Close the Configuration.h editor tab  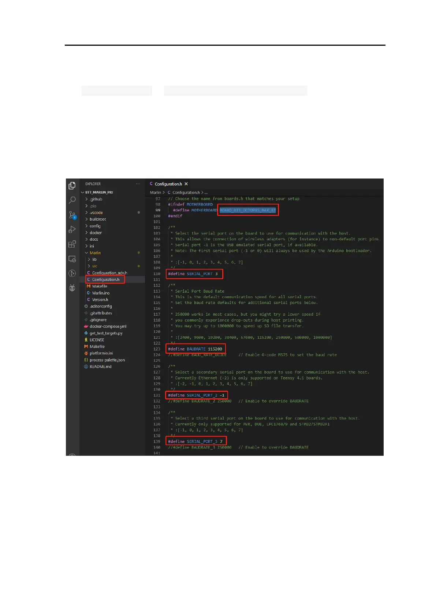186,184
